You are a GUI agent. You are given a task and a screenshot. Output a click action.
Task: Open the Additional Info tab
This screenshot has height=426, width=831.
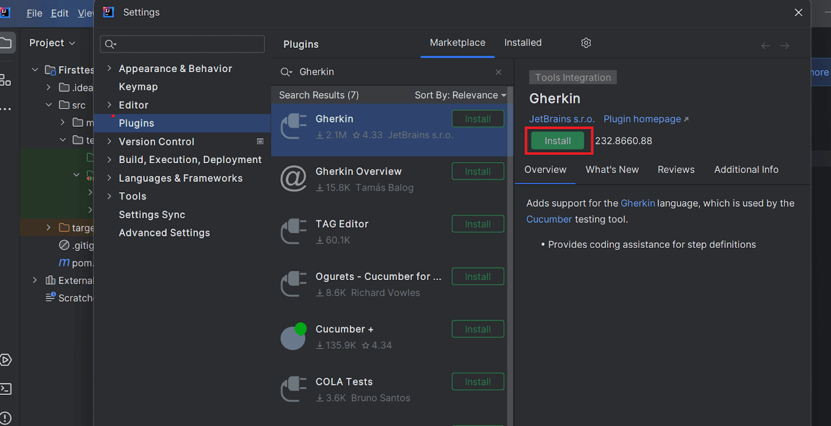(746, 170)
